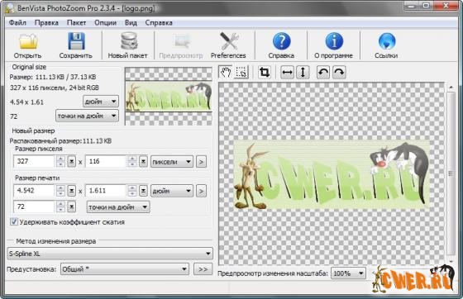Open the Общий preset dropdown
Screen dimensions: 463x299
click(x=125, y=269)
